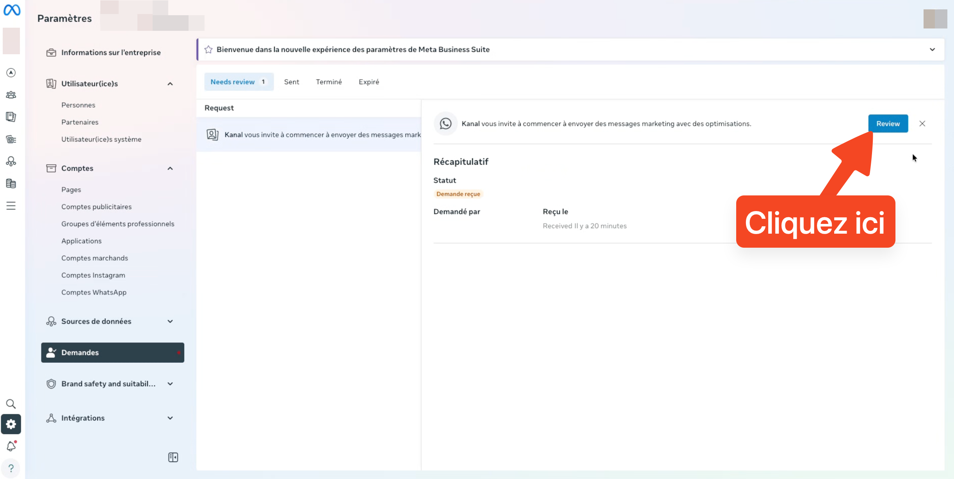Expand the welcome banner chevron
954x479 pixels.
click(x=932, y=50)
